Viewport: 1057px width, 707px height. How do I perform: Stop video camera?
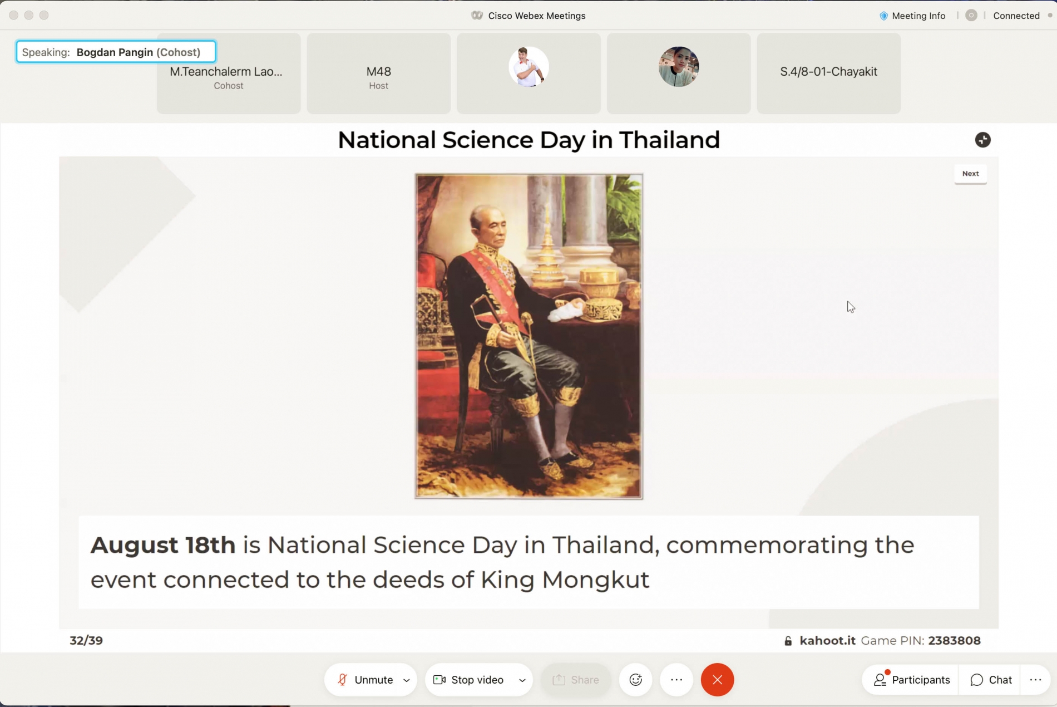pos(469,680)
